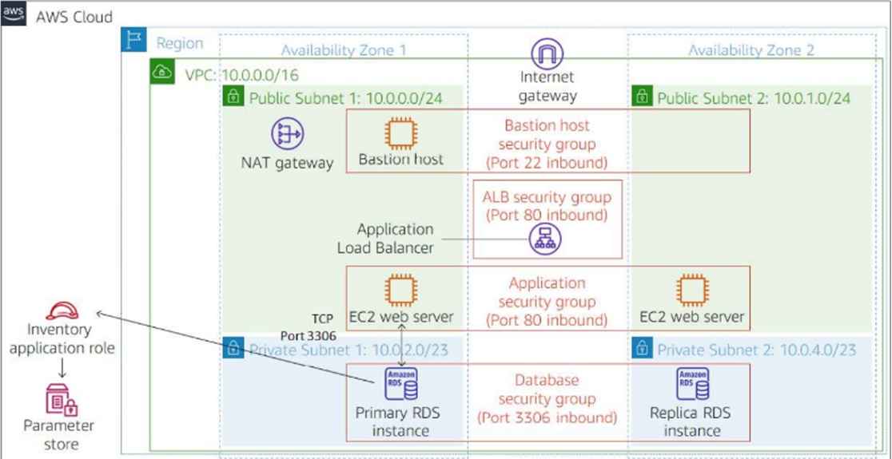Click the 'Application Load Balancer' label
892x459 pixels.
tap(385, 239)
